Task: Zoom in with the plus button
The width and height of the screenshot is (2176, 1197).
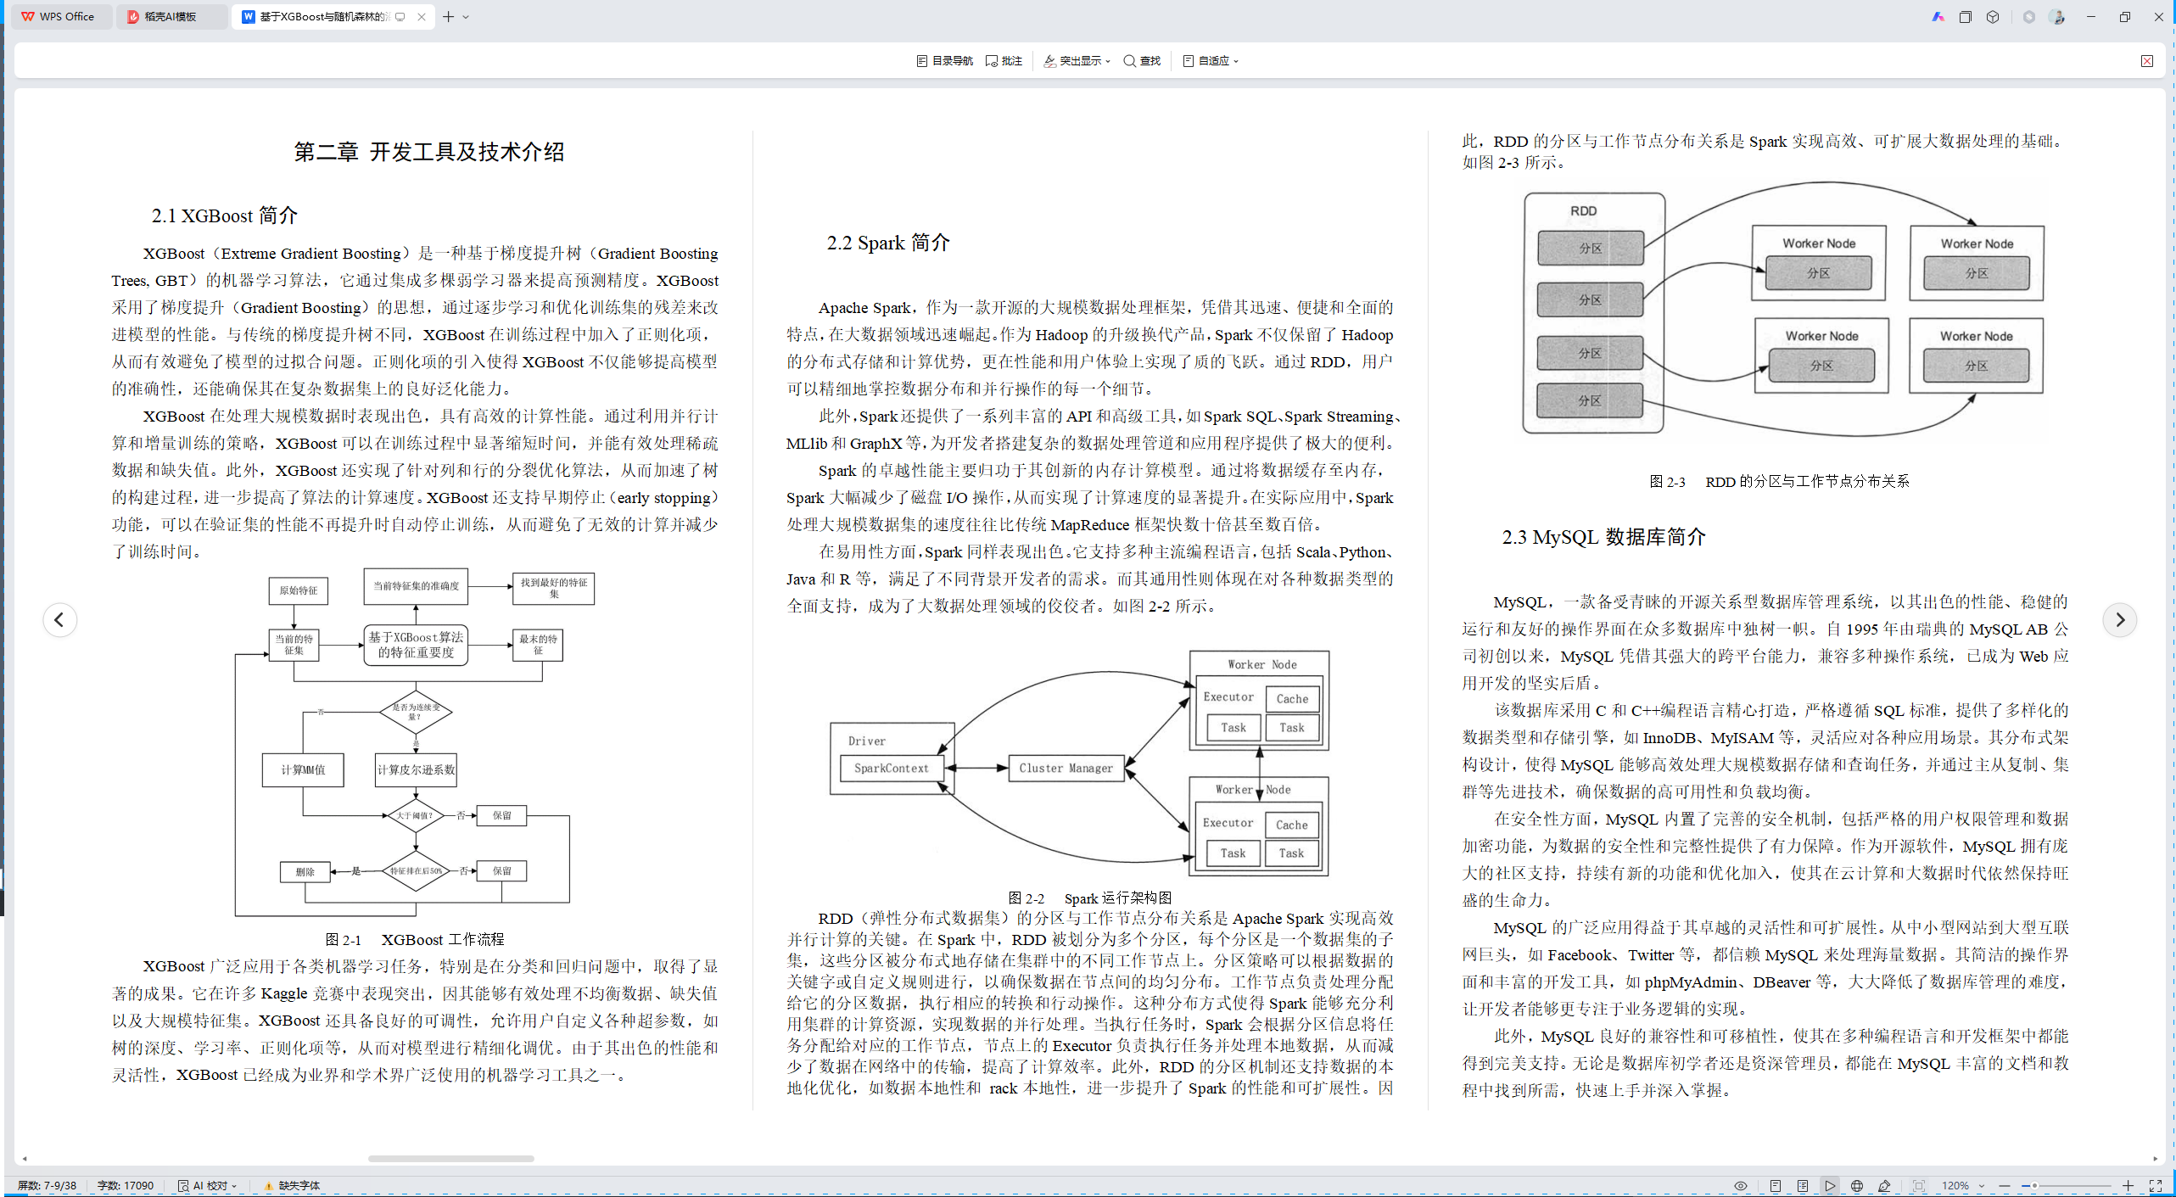Action: [x=2128, y=1186]
